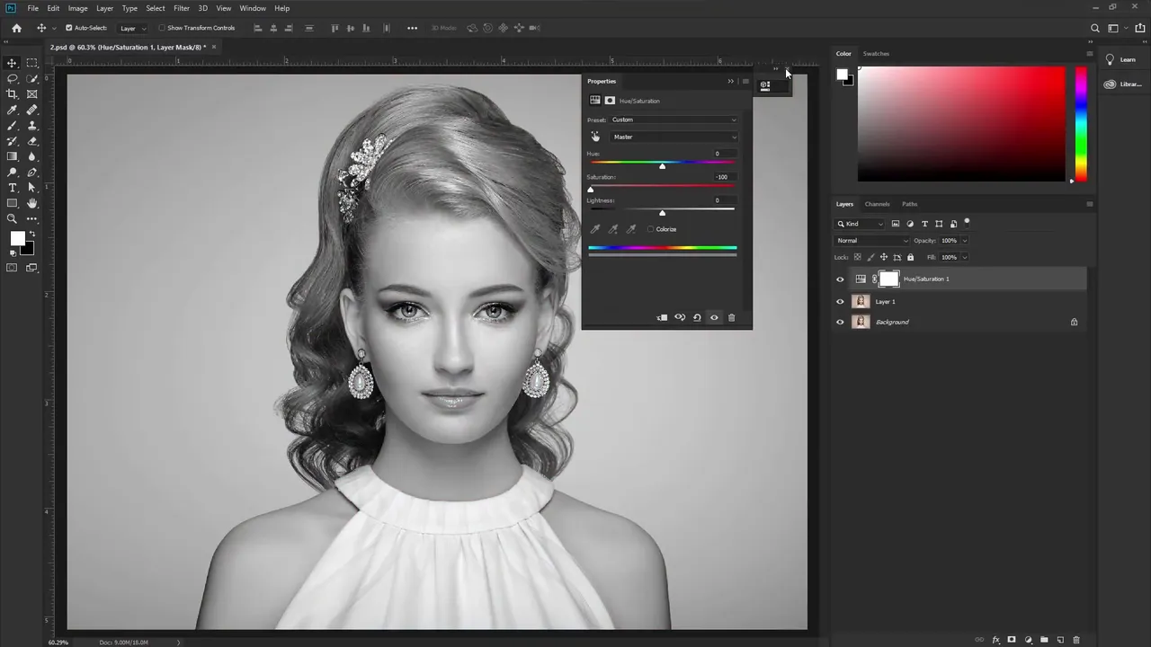Open the Layer menu
Image resolution: width=1151 pixels, height=647 pixels.
pos(105,8)
